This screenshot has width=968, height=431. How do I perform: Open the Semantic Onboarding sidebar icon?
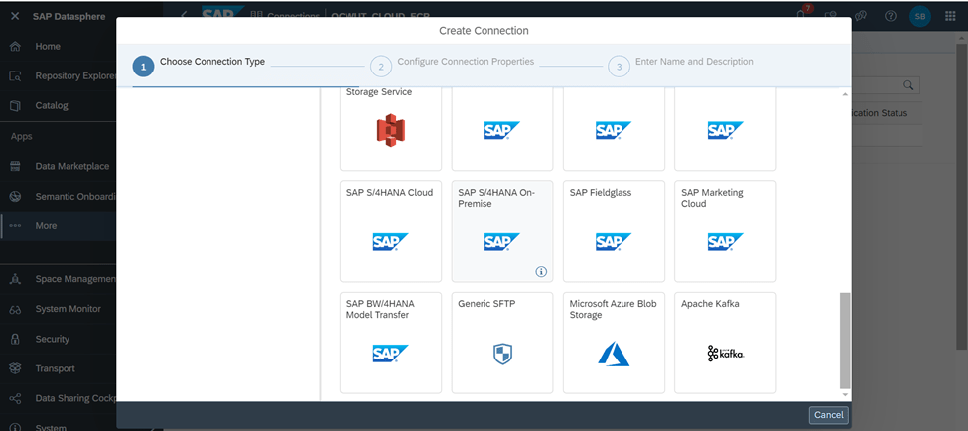16,197
